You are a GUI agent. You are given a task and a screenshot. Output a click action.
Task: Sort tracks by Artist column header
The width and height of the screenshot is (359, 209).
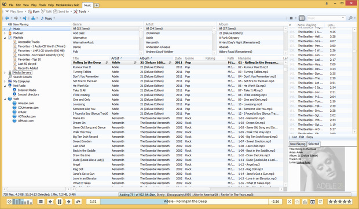click(x=124, y=58)
